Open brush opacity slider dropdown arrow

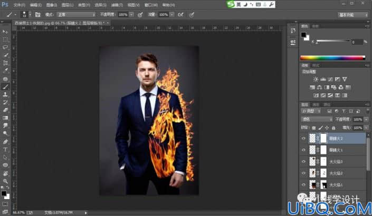point(132,15)
